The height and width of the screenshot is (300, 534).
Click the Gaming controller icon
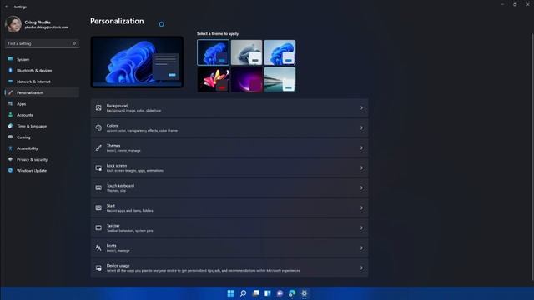click(x=10, y=137)
